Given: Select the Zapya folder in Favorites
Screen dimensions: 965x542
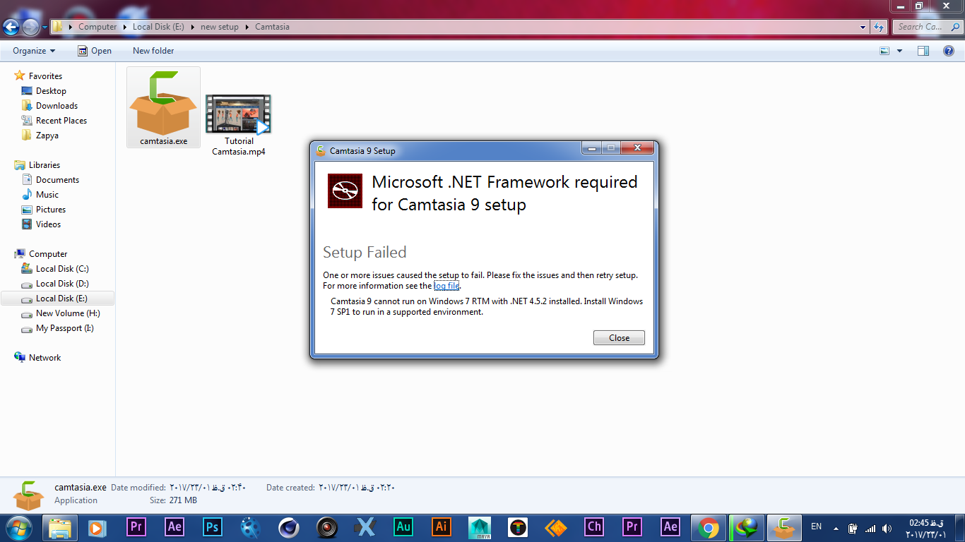Looking at the screenshot, I should click(x=47, y=135).
